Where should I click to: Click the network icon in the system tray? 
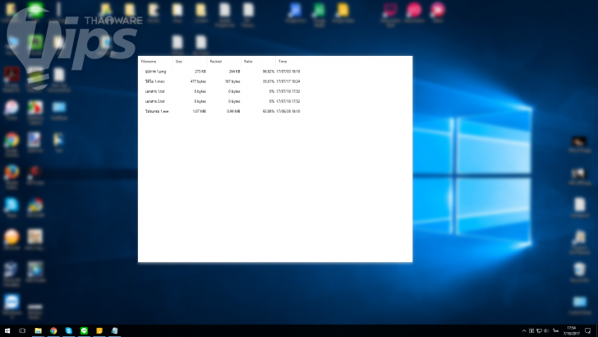[539, 331]
